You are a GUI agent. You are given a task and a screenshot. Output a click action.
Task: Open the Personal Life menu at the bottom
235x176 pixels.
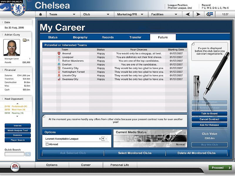[x=119, y=165]
